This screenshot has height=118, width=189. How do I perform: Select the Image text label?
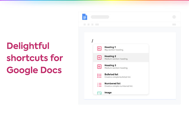[x=108, y=92]
